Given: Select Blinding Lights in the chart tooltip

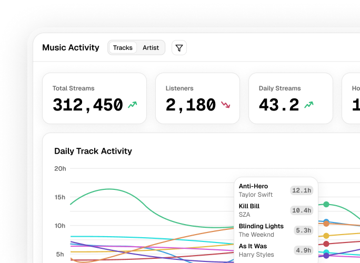Looking at the screenshot, I should [261, 226].
